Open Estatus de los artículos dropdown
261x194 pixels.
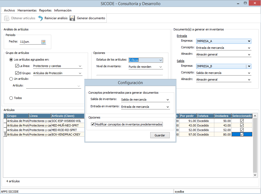(160, 60)
